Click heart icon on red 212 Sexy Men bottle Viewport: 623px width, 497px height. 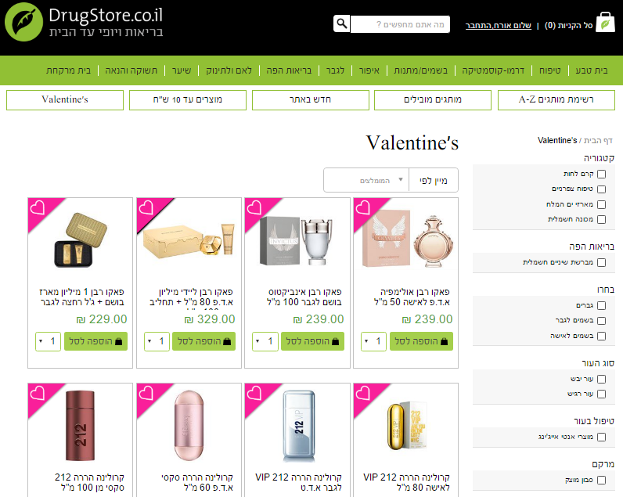click(38, 394)
